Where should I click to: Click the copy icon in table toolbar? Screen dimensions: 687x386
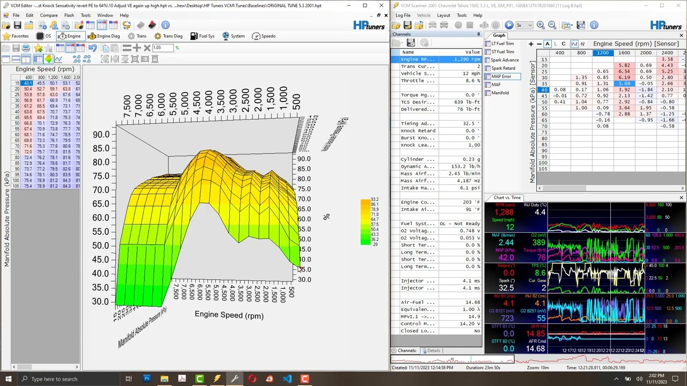pyautogui.click(x=105, y=48)
